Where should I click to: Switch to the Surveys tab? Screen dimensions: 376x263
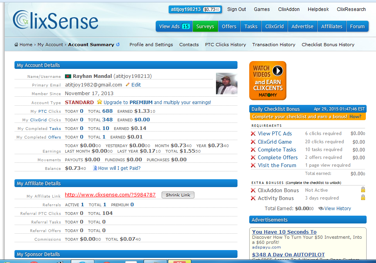(205, 26)
